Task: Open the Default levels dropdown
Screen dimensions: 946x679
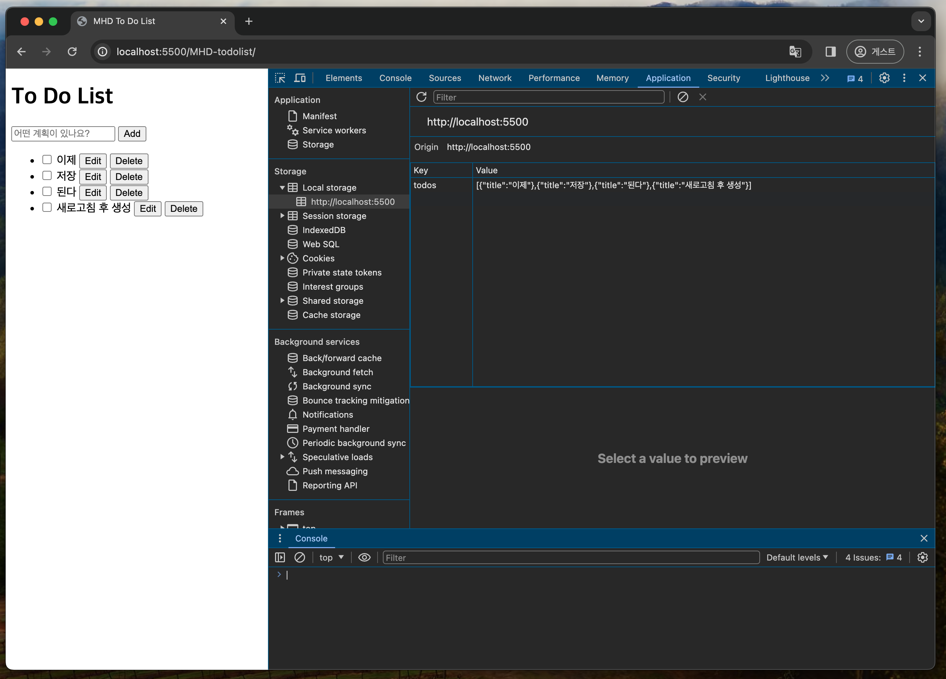Action: (x=797, y=558)
